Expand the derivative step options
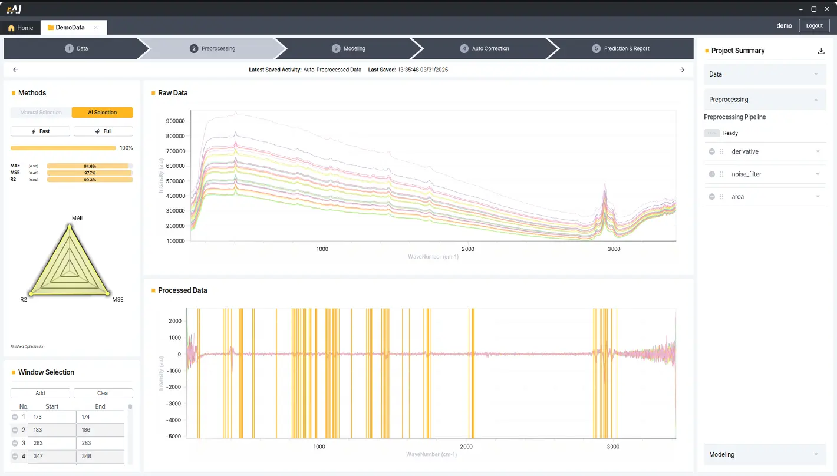The height and width of the screenshot is (476, 837). [x=818, y=151]
